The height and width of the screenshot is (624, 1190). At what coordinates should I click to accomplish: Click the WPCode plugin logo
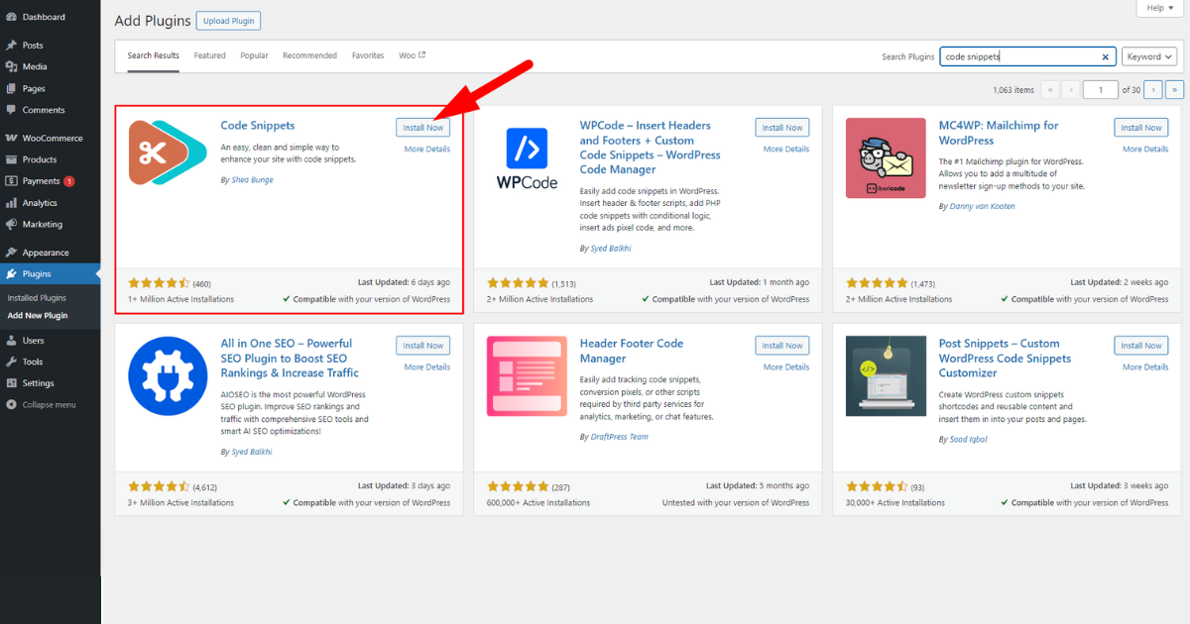pyautogui.click(x=527, y=158)
